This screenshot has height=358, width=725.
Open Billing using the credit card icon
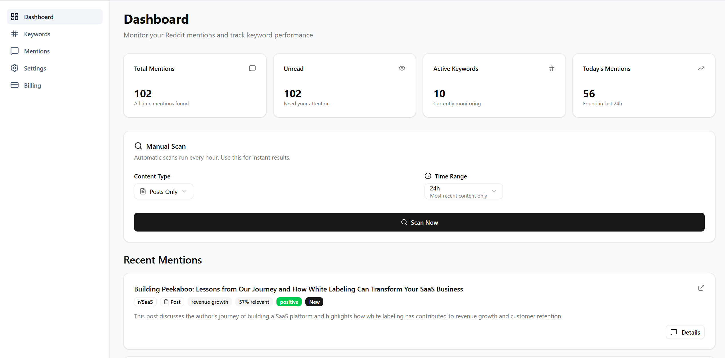15,85
